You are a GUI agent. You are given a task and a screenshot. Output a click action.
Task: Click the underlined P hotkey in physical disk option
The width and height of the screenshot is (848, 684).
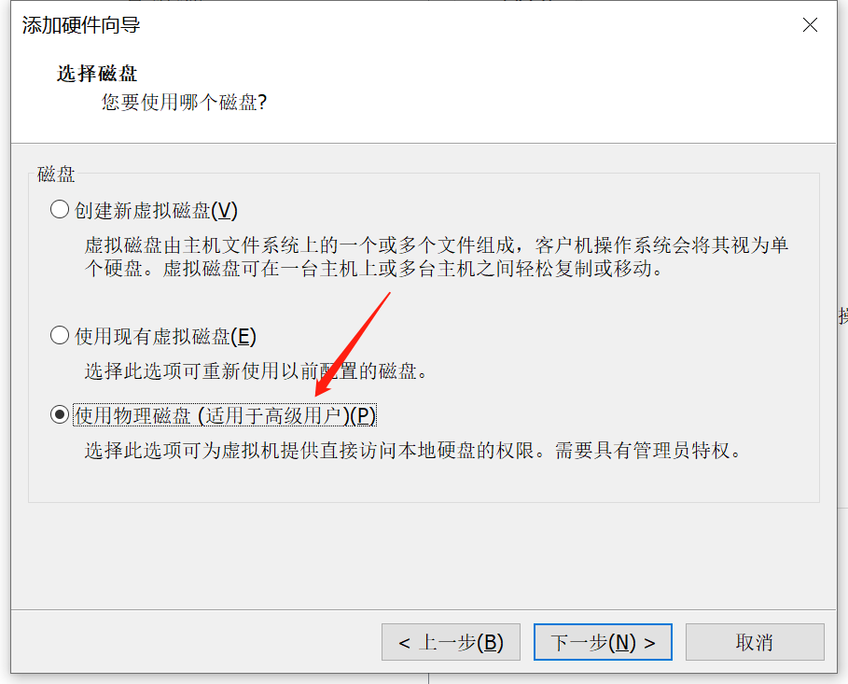click(x=363, y=415)
